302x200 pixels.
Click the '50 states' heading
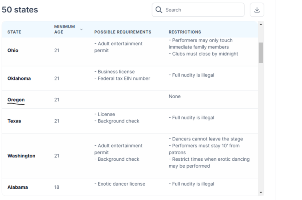point(20,10)
